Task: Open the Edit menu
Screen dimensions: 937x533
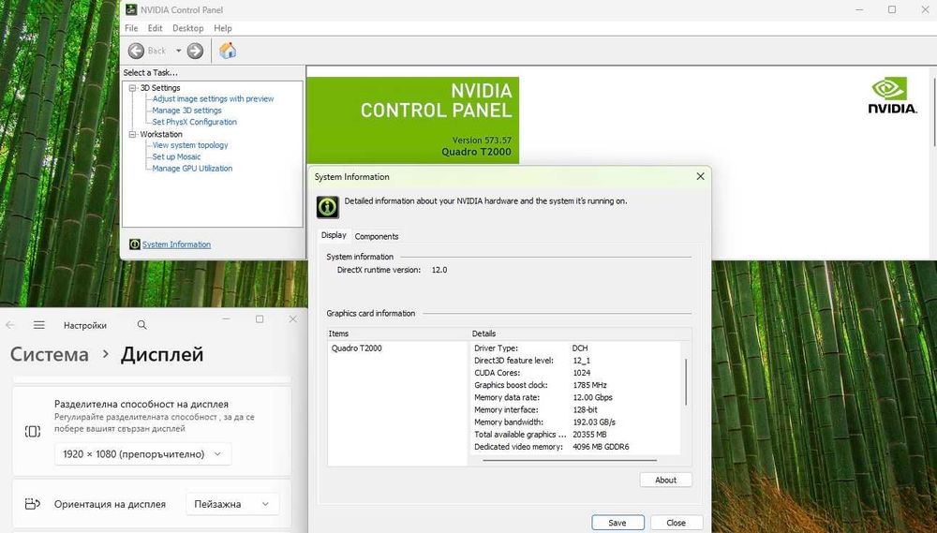Action: (x=155, y=28)
